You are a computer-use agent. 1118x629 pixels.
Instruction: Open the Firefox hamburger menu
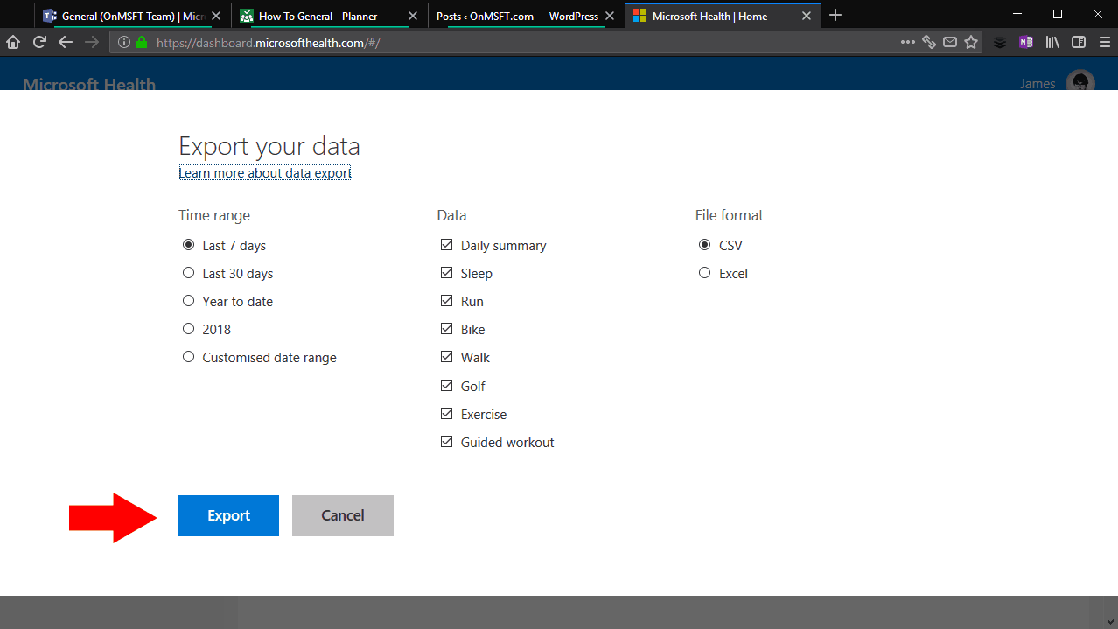point(1104,42)
